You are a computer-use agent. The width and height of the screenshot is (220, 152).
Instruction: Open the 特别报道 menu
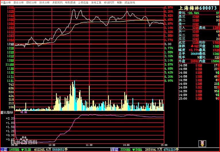coord(70,3)
